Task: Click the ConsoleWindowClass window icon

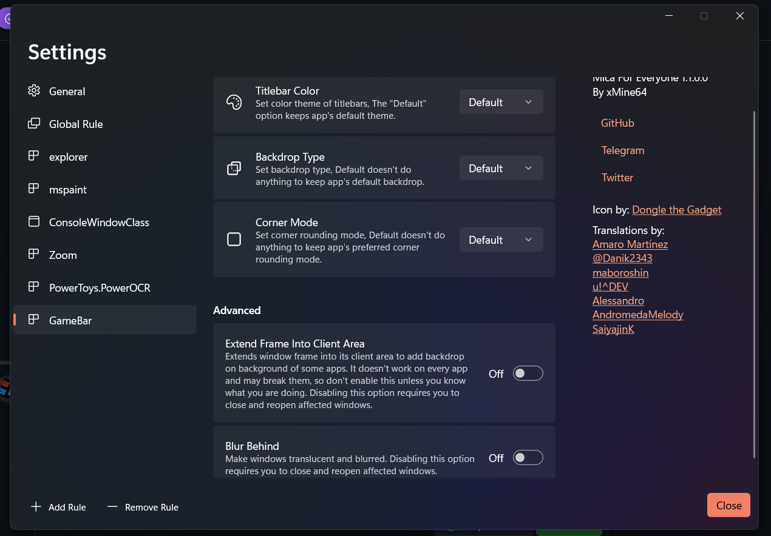Action: click(x=34, y=222)
